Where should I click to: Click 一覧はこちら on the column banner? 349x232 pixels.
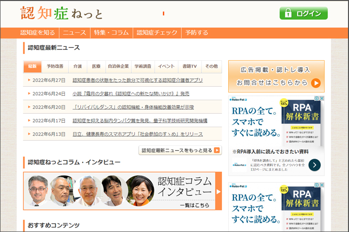click(194, 205)
